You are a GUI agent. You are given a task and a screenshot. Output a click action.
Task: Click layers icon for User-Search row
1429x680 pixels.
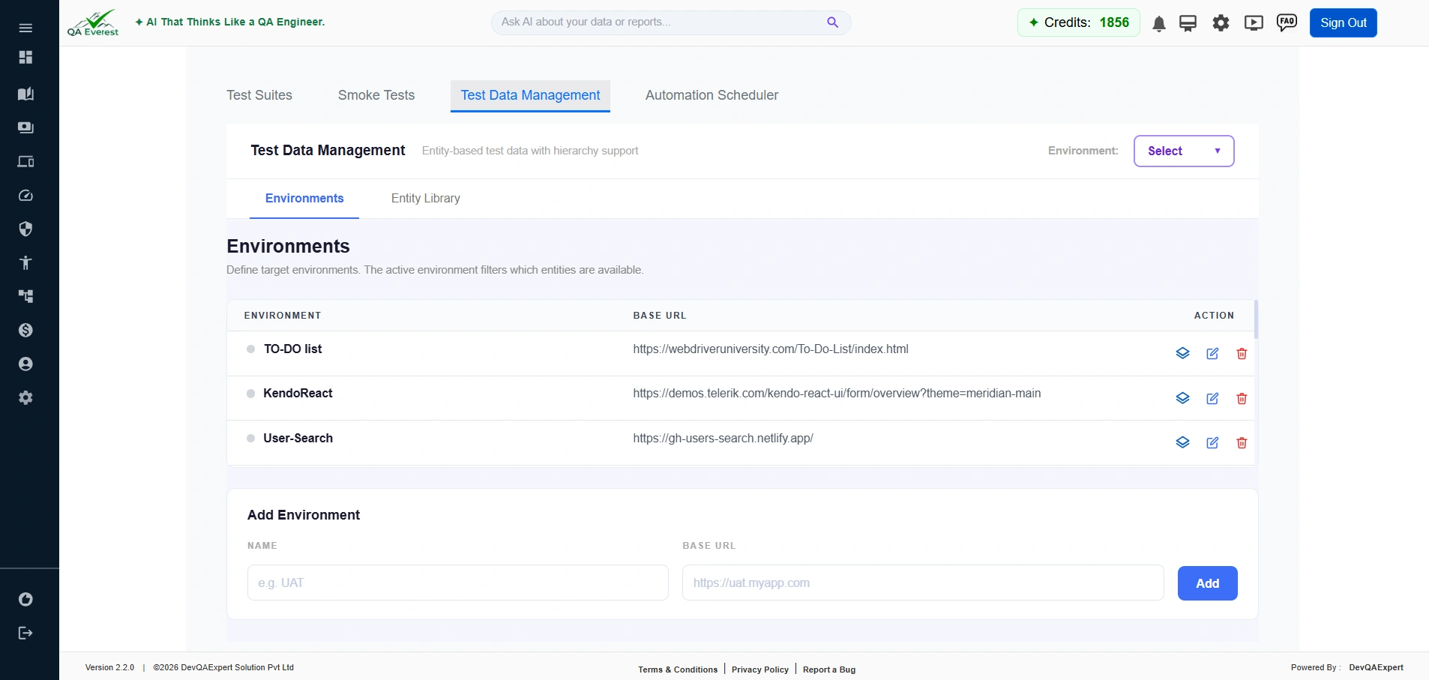[1182, 442]
